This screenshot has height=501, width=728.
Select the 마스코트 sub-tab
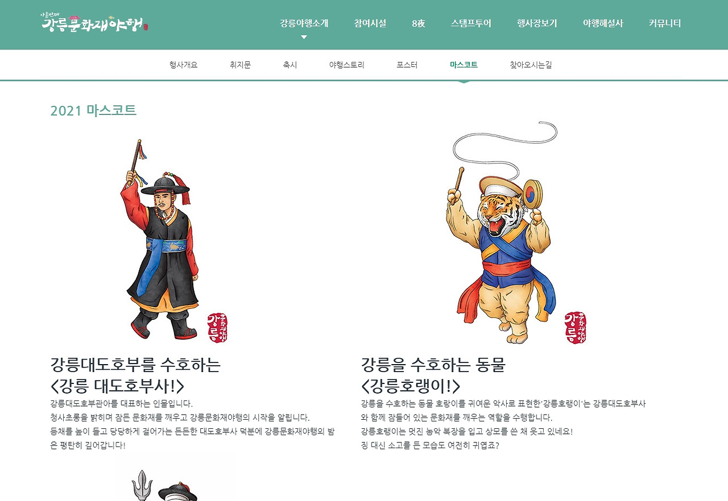pyautogui.click(x=464, y=65)
